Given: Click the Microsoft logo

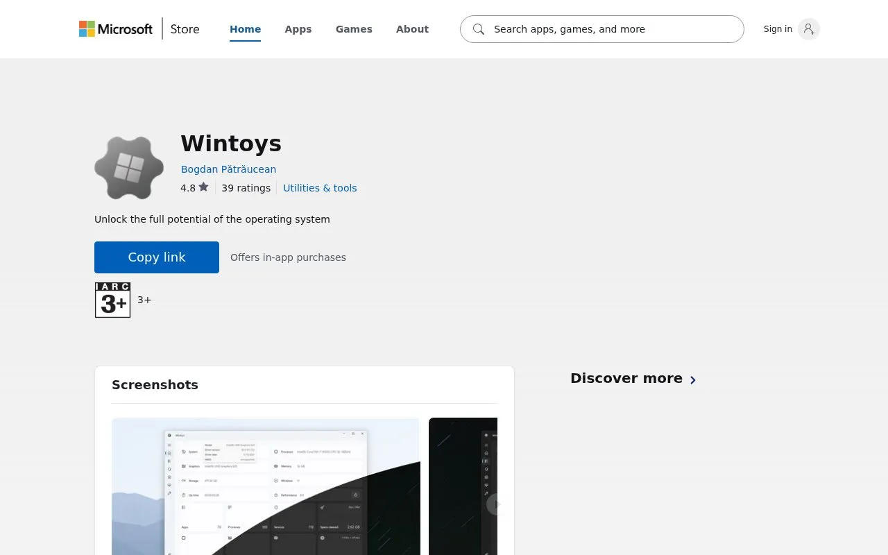Looking at the screenshot, I should (116, 29).
